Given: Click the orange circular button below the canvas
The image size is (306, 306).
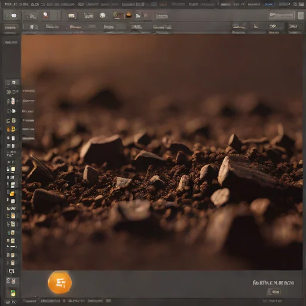Looking at the screenshot, I should point(60,282).
